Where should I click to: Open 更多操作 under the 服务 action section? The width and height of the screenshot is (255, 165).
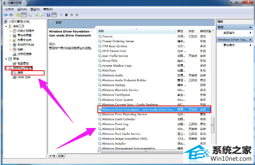[229, 33]
